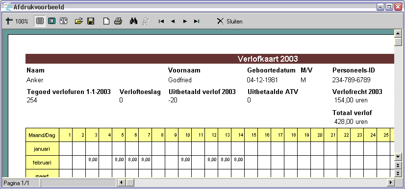The height and width of the screenshot is (189, 405).
Task: Go to previous page
Action: (x=173, y=22)
